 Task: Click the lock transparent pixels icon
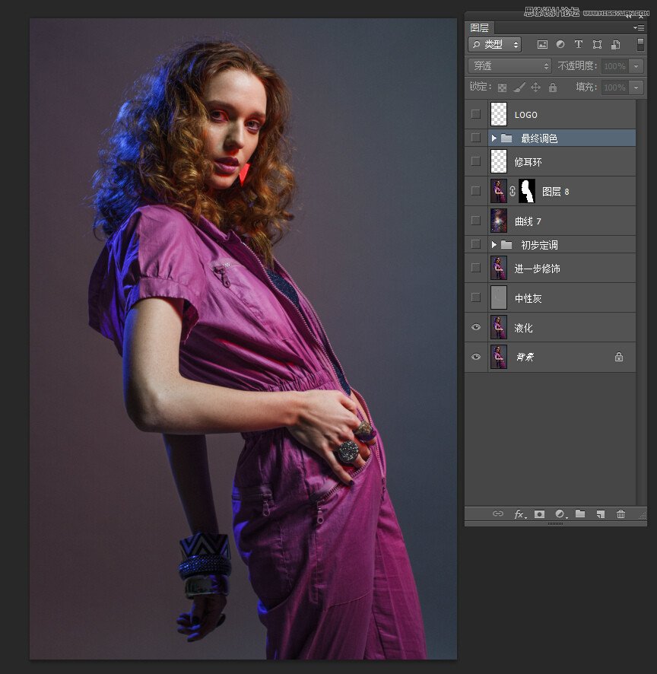500,87
